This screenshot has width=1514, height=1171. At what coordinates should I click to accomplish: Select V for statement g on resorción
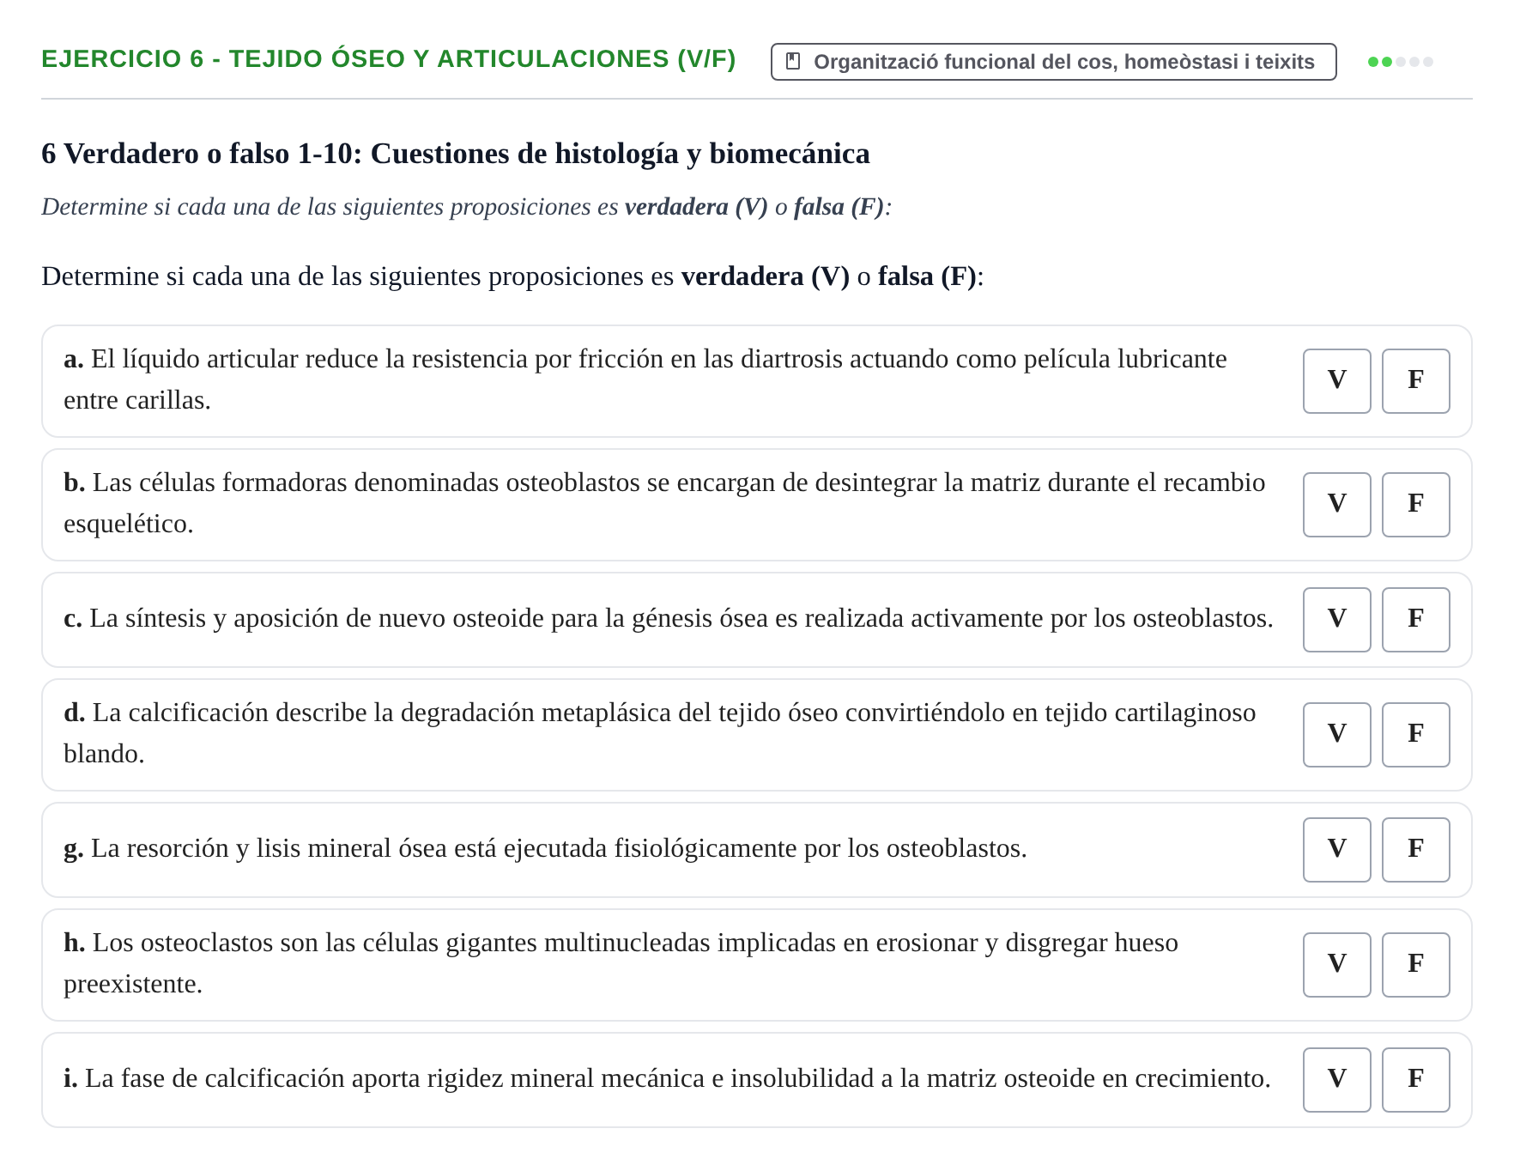pyautogui.click(x=1336, y=849)
